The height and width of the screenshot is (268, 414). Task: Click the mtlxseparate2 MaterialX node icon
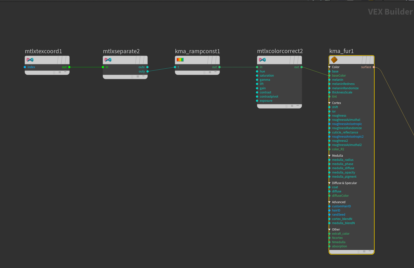click(x=108, y=60)
